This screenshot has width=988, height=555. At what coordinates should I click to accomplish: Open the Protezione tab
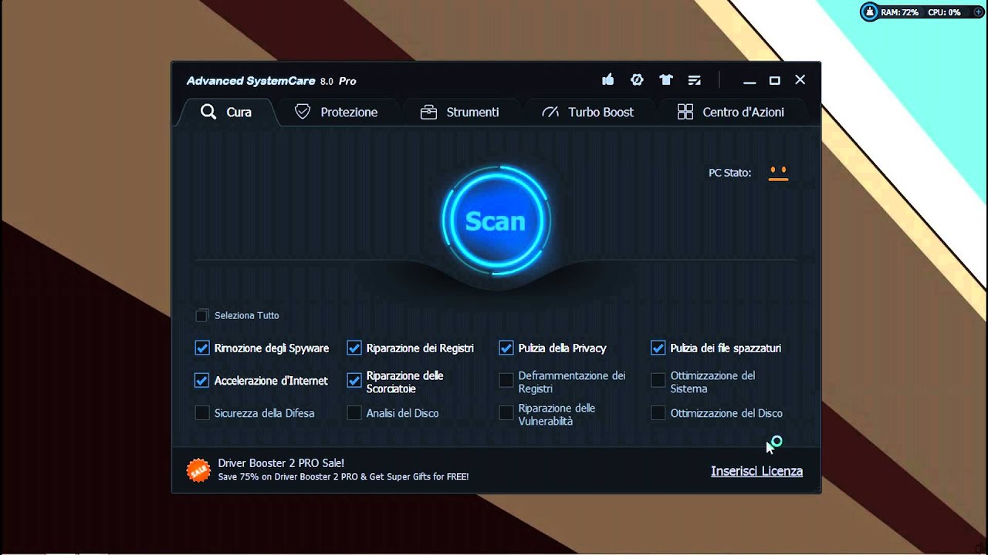tap(337, 112)
